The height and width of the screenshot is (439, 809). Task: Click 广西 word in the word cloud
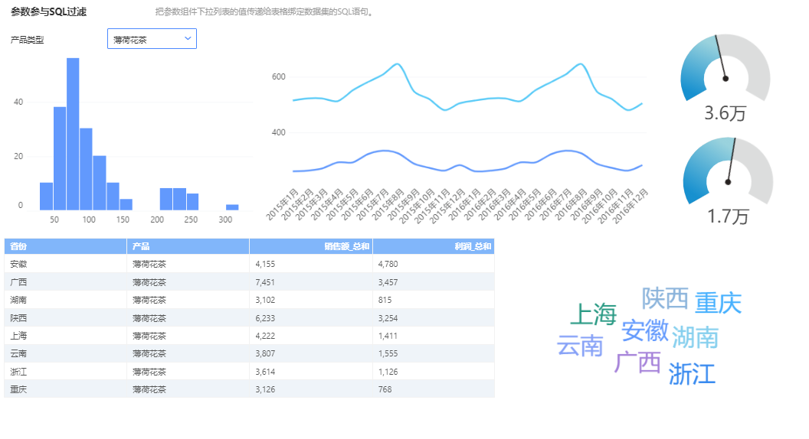[x=637, y=362]
